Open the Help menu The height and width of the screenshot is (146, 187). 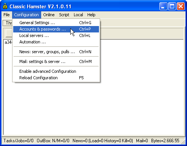[91, 15]
